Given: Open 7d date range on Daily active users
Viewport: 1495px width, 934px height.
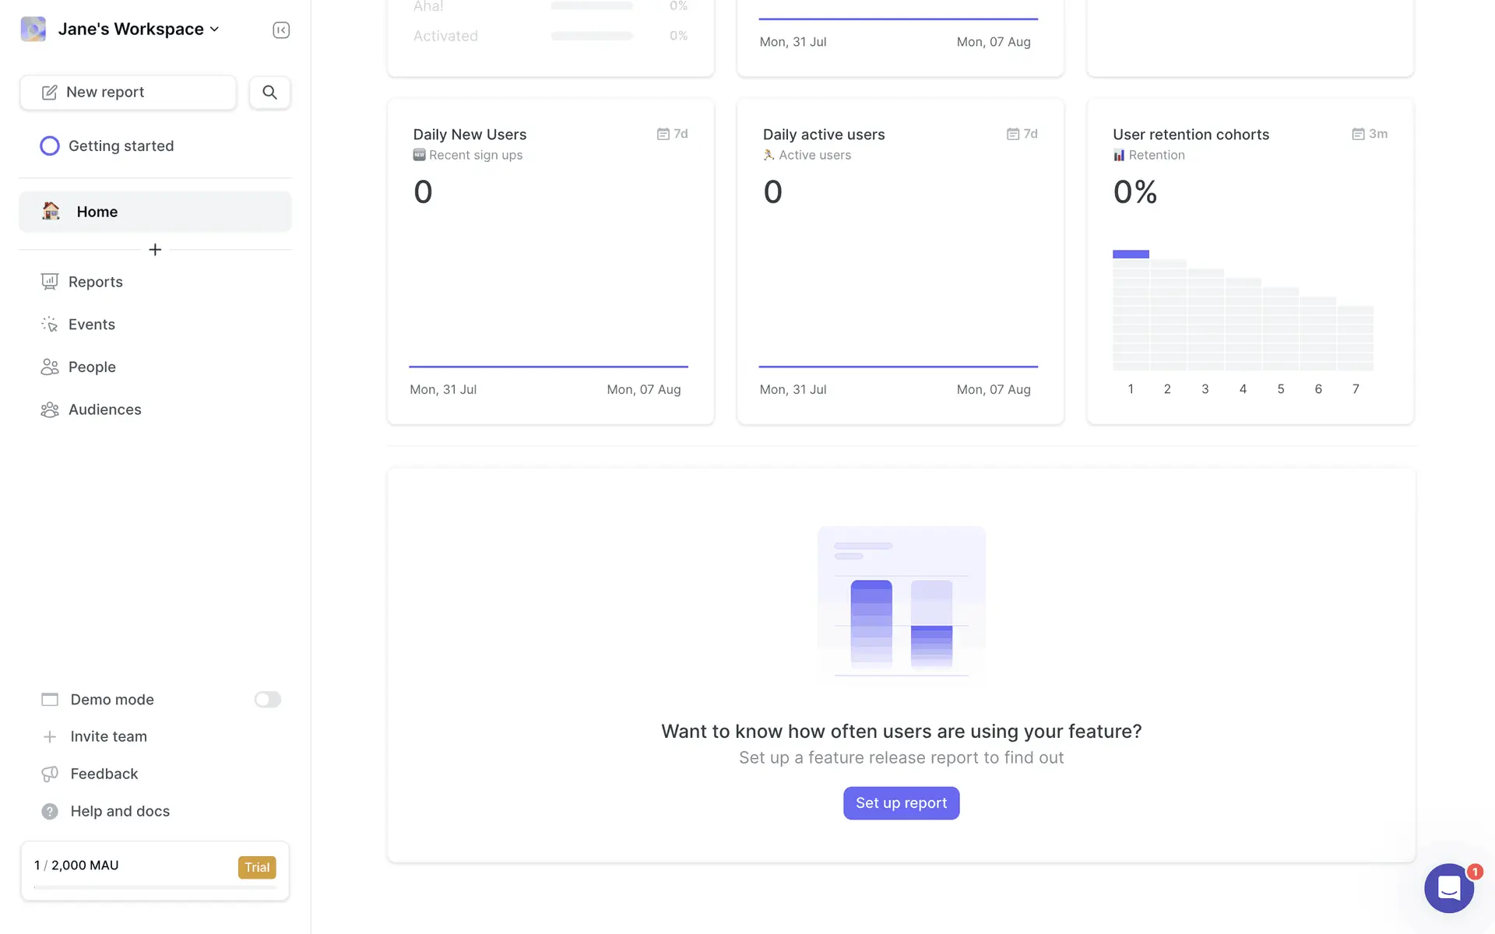Looking at the screenshot, I should click(x=1022, y=134).
